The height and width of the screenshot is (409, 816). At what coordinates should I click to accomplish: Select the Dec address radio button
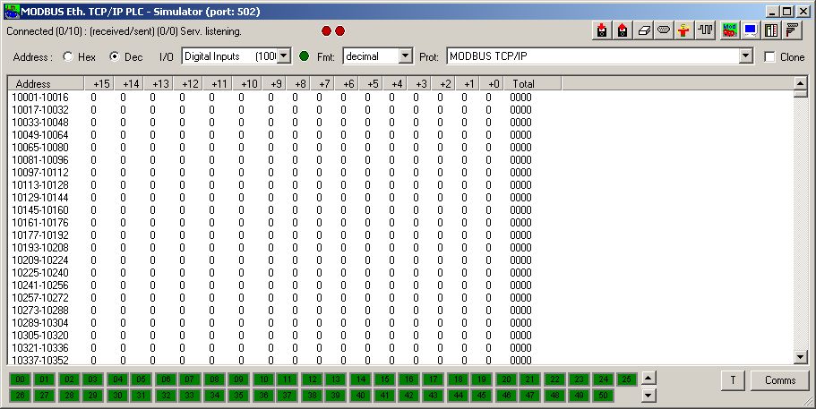click(114, 56)
